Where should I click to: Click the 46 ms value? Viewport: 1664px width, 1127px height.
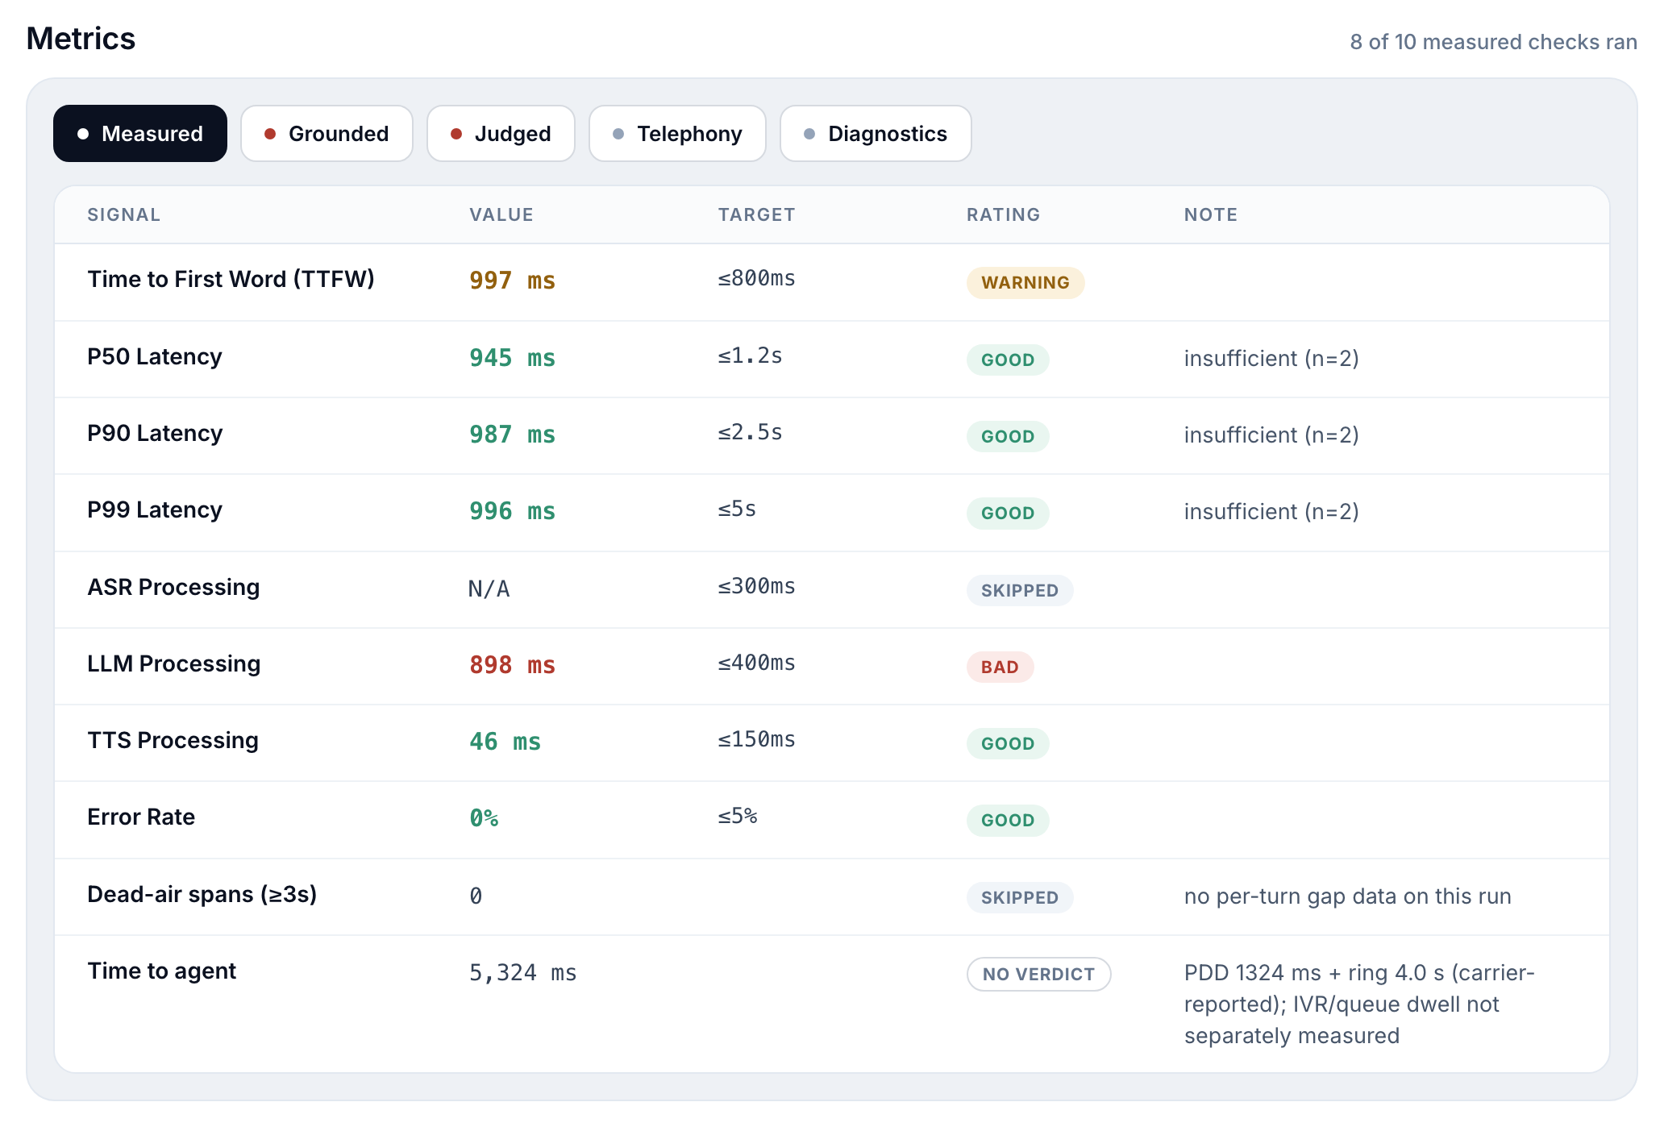505,742
